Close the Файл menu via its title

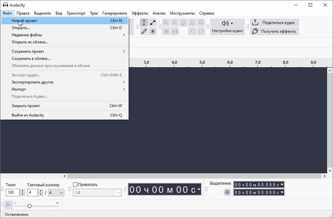(x=7, y=13)
